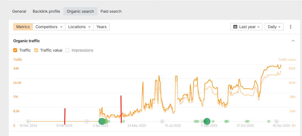The width and height of the screenshot is (302, 136).
Task: Click the Google update marker near 18 Dec 2025
Action: [x=276, y=121]
